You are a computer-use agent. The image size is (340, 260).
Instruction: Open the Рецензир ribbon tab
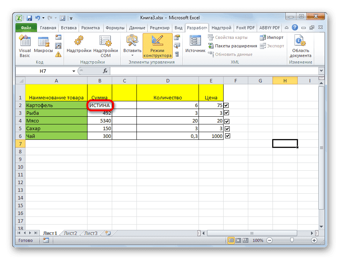click(160, 27)
